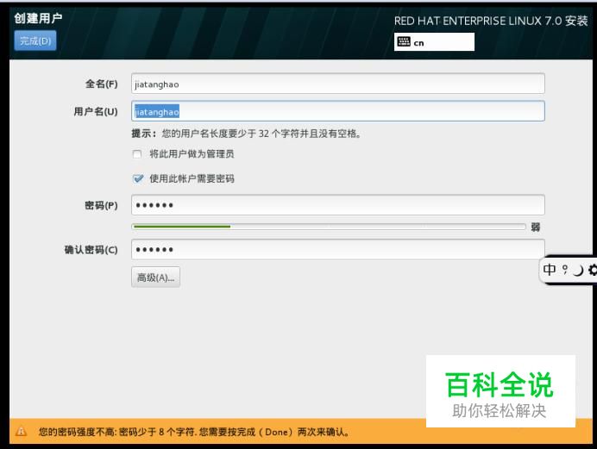The height and width of the screenshot is (449, 597).
Task: Click the password strength warning message
Action: [193, 432]
